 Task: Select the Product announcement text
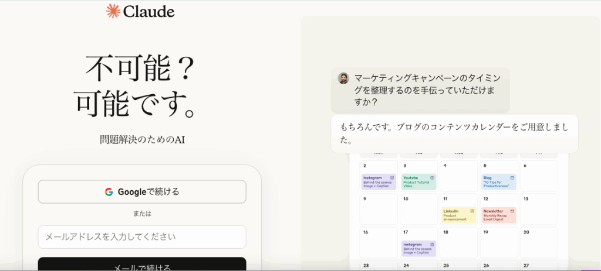(x=455, y=218)
